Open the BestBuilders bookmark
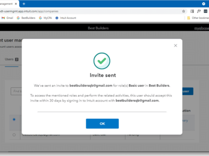 pos(26,18)
